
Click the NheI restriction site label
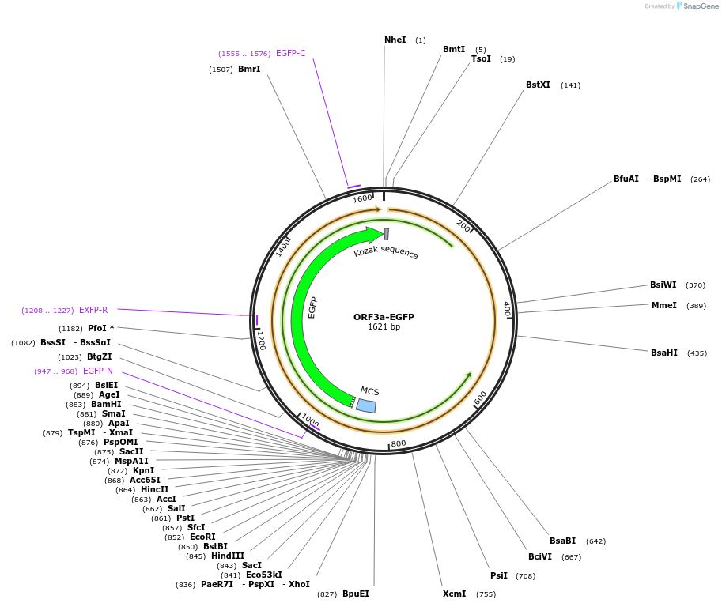click(x=395, y=40)
